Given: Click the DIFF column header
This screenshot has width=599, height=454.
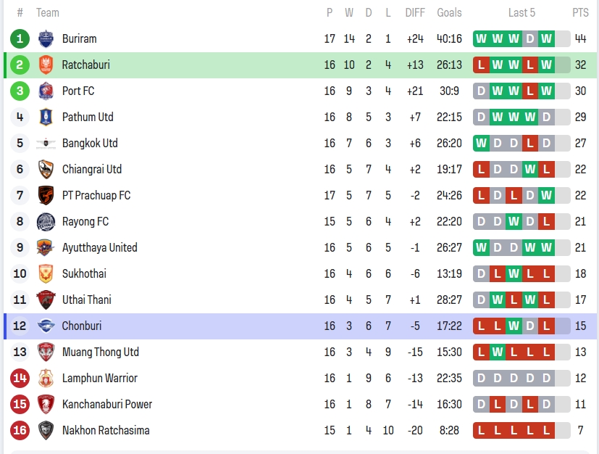Looking at the screenshot, I should [415, 12].
